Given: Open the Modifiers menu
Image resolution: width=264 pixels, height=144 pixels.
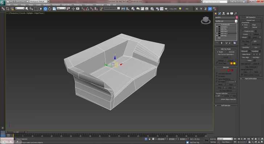Looking at the screenshot, I should (47, 5).
